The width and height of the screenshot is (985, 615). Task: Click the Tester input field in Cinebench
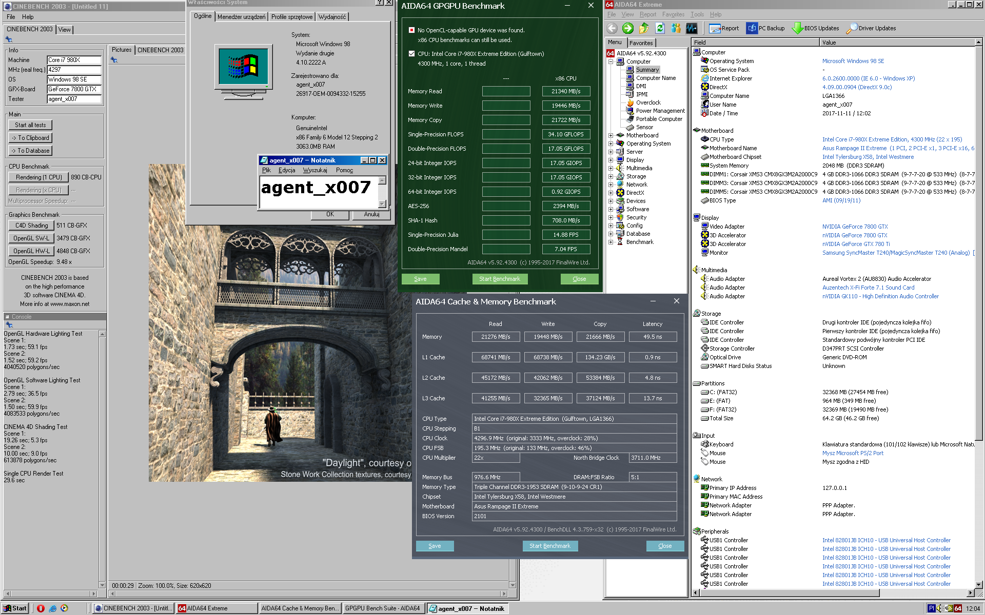74,99
